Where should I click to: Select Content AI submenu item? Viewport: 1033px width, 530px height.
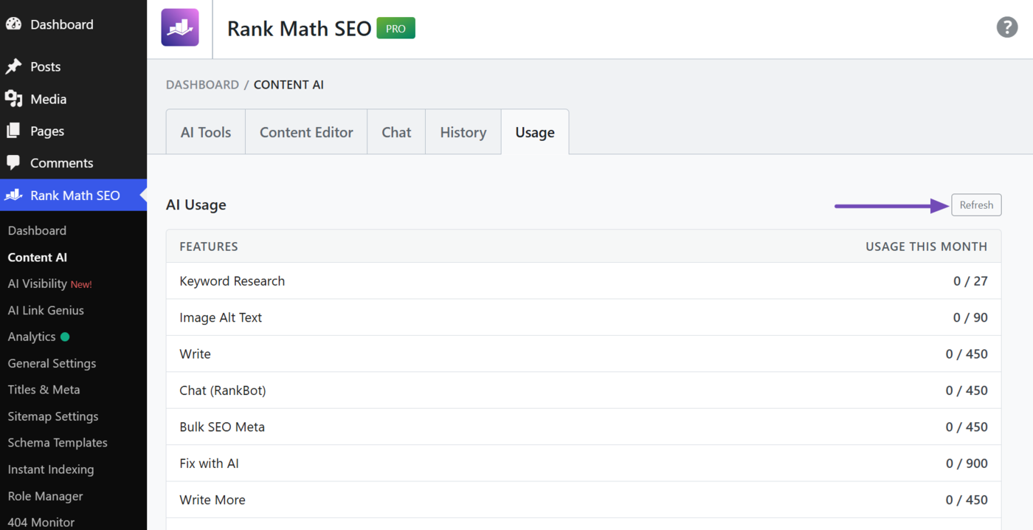[x=37, y=257]
